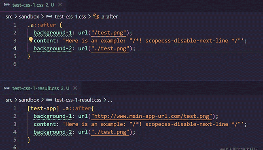Click the .a::after symbol icon in top breadcrumb

click(x=96, y=17)
